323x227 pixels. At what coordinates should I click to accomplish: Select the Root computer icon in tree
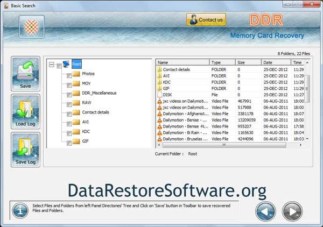click(x=66, y=64)
